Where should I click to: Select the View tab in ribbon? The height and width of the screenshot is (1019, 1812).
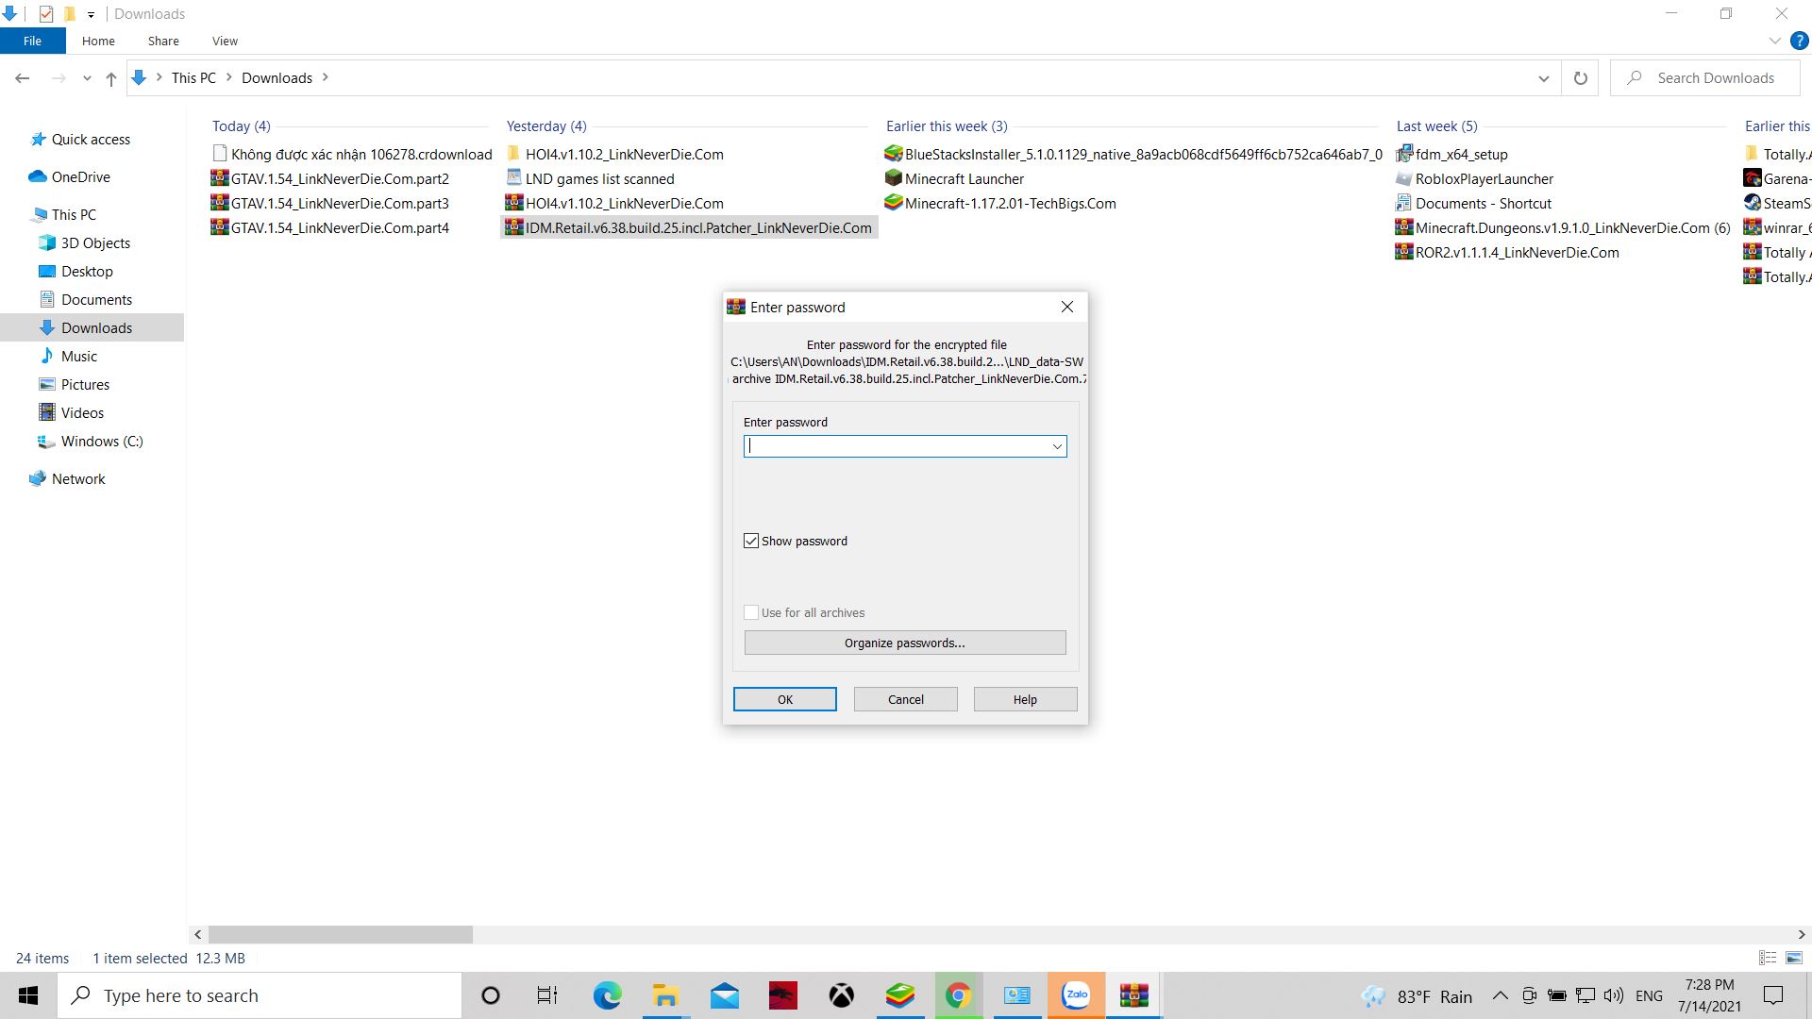pyautogui.click(x=224, y=42)
